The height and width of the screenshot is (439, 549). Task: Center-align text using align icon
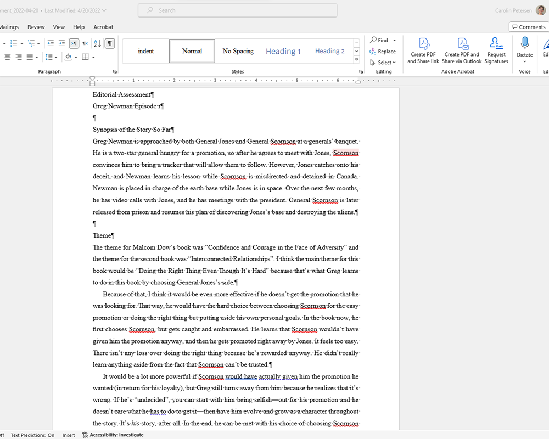(x=8, y=57)
